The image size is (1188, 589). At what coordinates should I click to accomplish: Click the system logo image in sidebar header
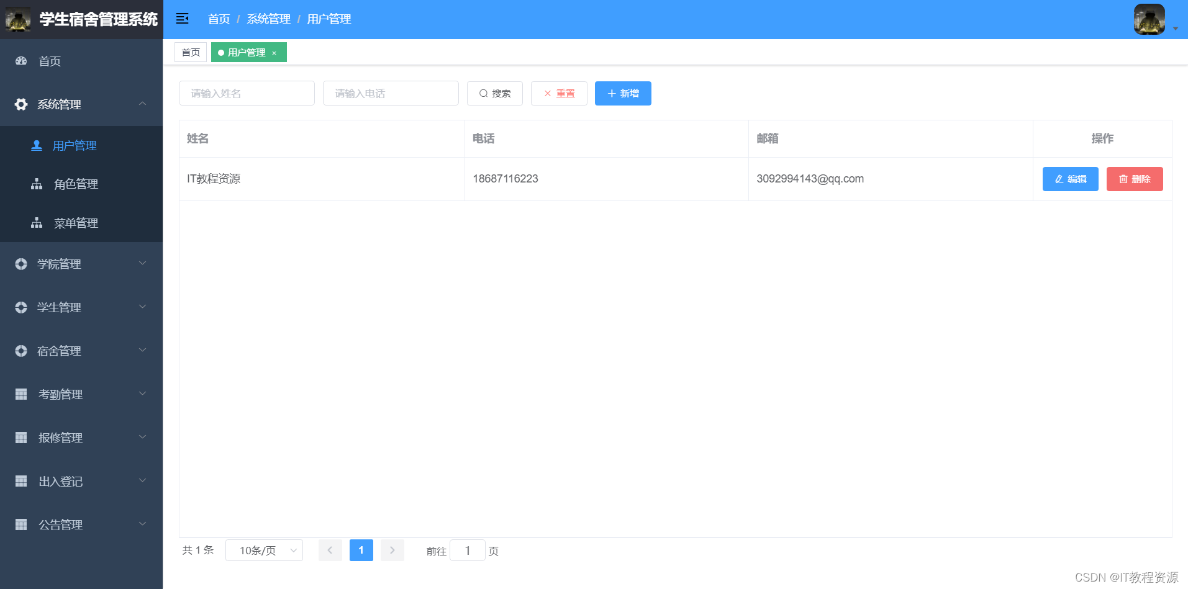18,19
